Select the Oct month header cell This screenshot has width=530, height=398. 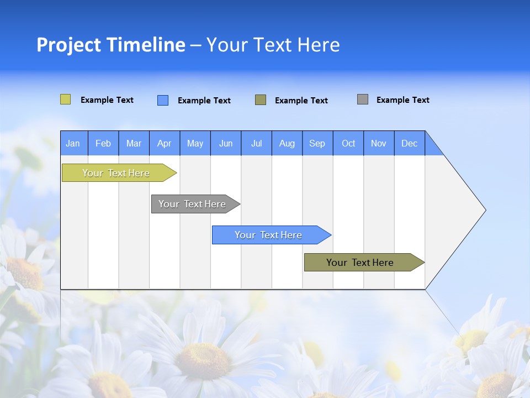click(348, 143)
